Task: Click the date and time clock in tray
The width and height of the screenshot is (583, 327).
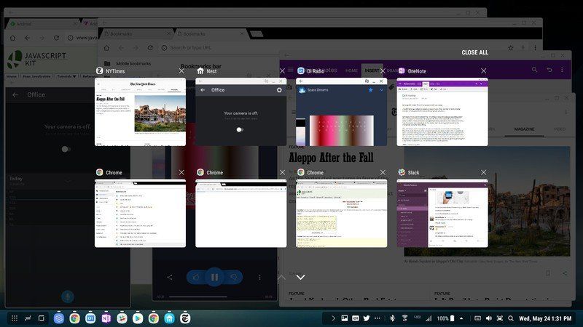Action: pos(545,318)
